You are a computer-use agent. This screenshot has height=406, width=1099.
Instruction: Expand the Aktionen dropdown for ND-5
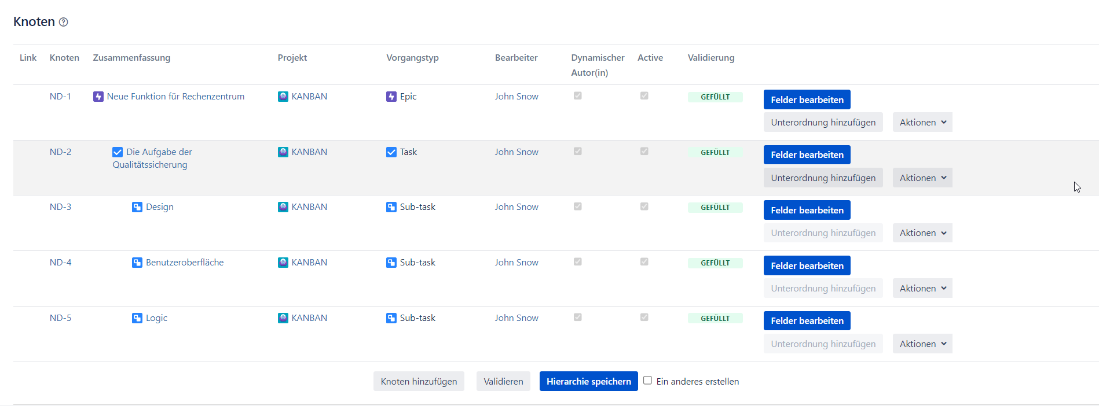(922, 344)
